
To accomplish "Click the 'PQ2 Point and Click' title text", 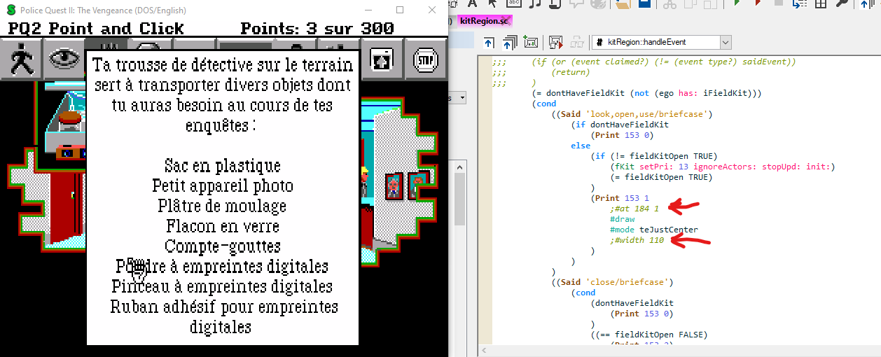I will pos(96,29).
